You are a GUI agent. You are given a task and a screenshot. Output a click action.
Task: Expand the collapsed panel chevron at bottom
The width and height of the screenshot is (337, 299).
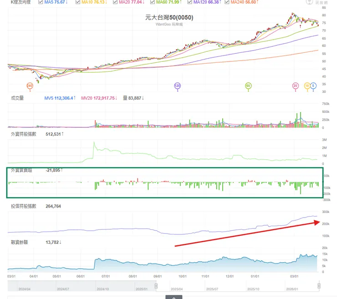pyautogui.click(x=174, y=297)
